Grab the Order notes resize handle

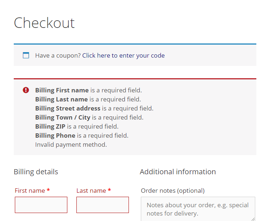[x=253, y=218]
